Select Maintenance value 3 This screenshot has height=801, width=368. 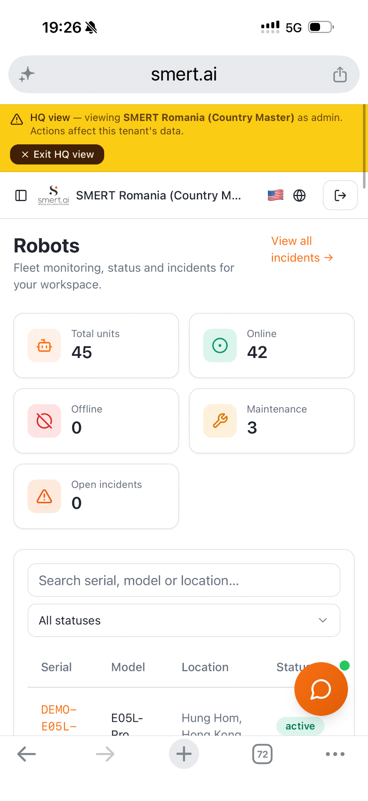click(x=252, y=428)
